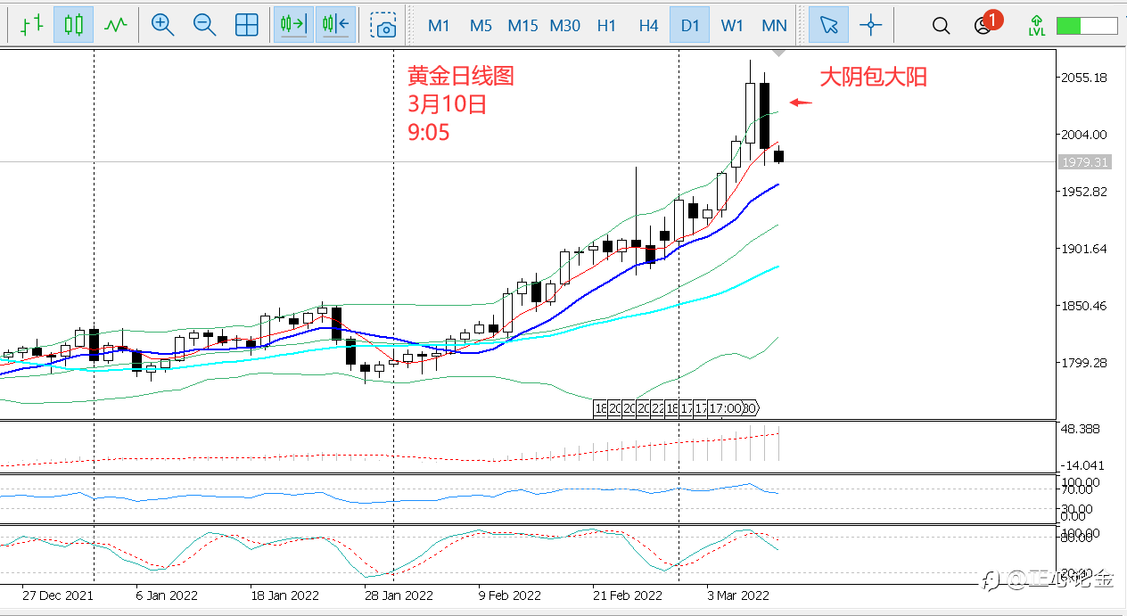The width and height of the screenshot is (1127, 616).
Task: Click the 18 Jan 2022 date label
Action: pyautogui.click(x=285, y=595)
